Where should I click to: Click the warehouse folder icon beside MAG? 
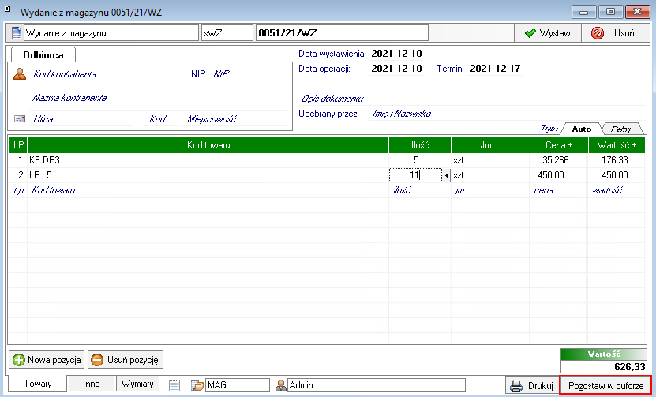click(x=197, y=385)
